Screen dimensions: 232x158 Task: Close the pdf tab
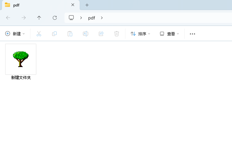[x=73, y=5]
